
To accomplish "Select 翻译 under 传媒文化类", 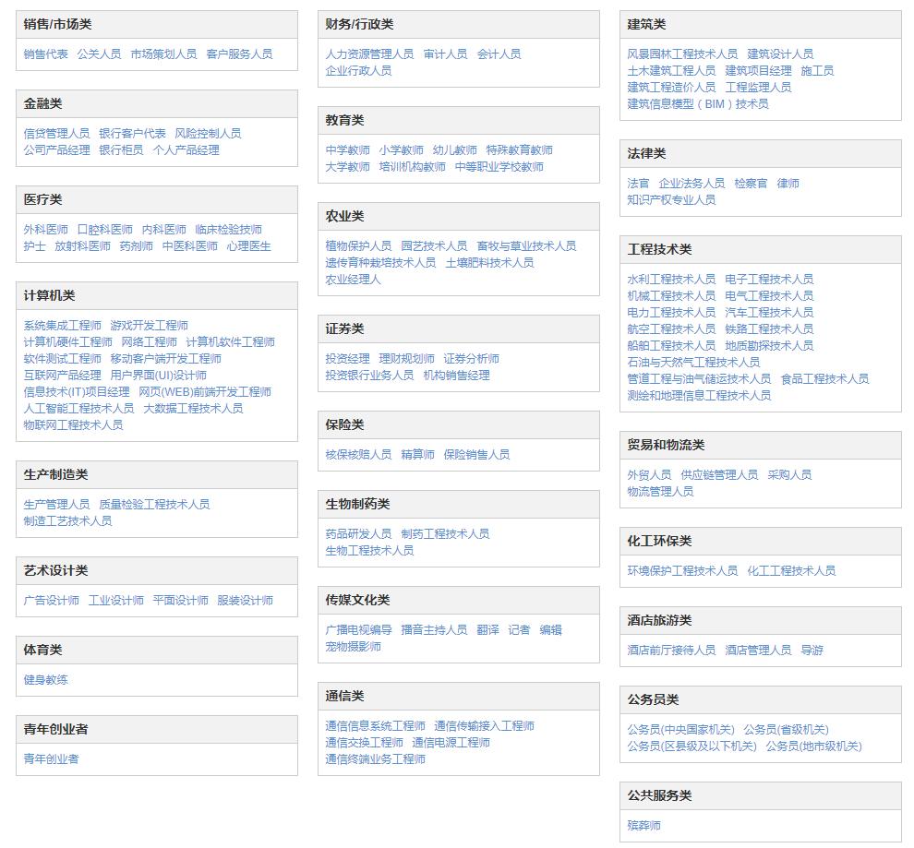I will 487,630.
